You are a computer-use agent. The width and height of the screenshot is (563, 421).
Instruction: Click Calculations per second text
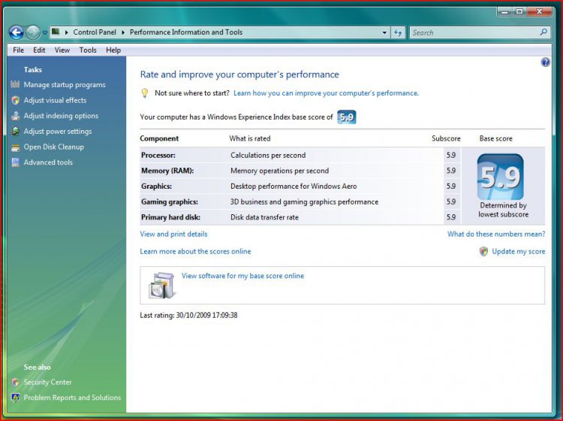click(268, 155)
